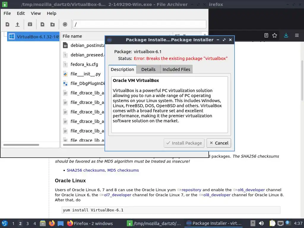Open the ol7_developer link
The image size is (304, 228).
(118, 195)
